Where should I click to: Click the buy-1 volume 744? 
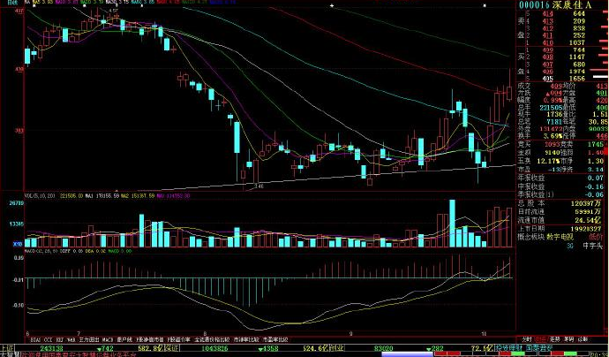click(x=579, y=49)
